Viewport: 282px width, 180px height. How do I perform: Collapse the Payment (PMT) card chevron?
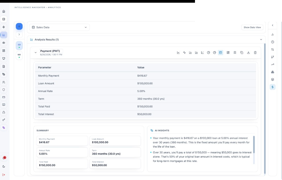click(x=36, y=52)
